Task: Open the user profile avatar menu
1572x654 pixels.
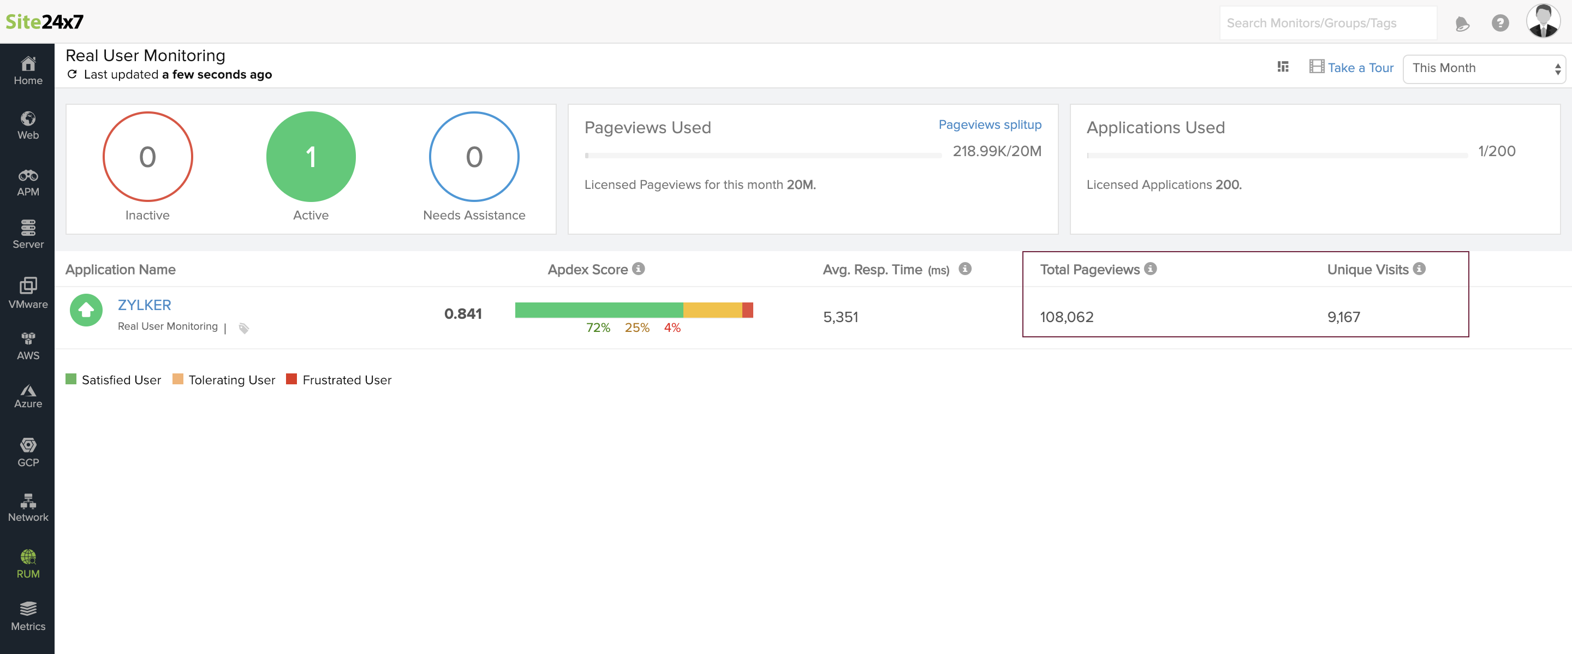Action: [x=1542, y=21]
